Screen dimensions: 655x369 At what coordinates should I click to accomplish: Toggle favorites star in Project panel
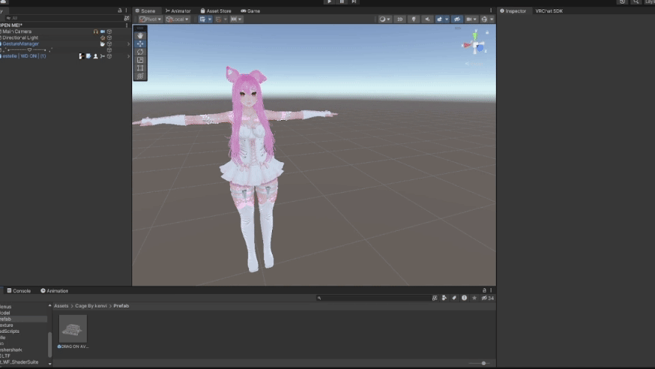474,298
